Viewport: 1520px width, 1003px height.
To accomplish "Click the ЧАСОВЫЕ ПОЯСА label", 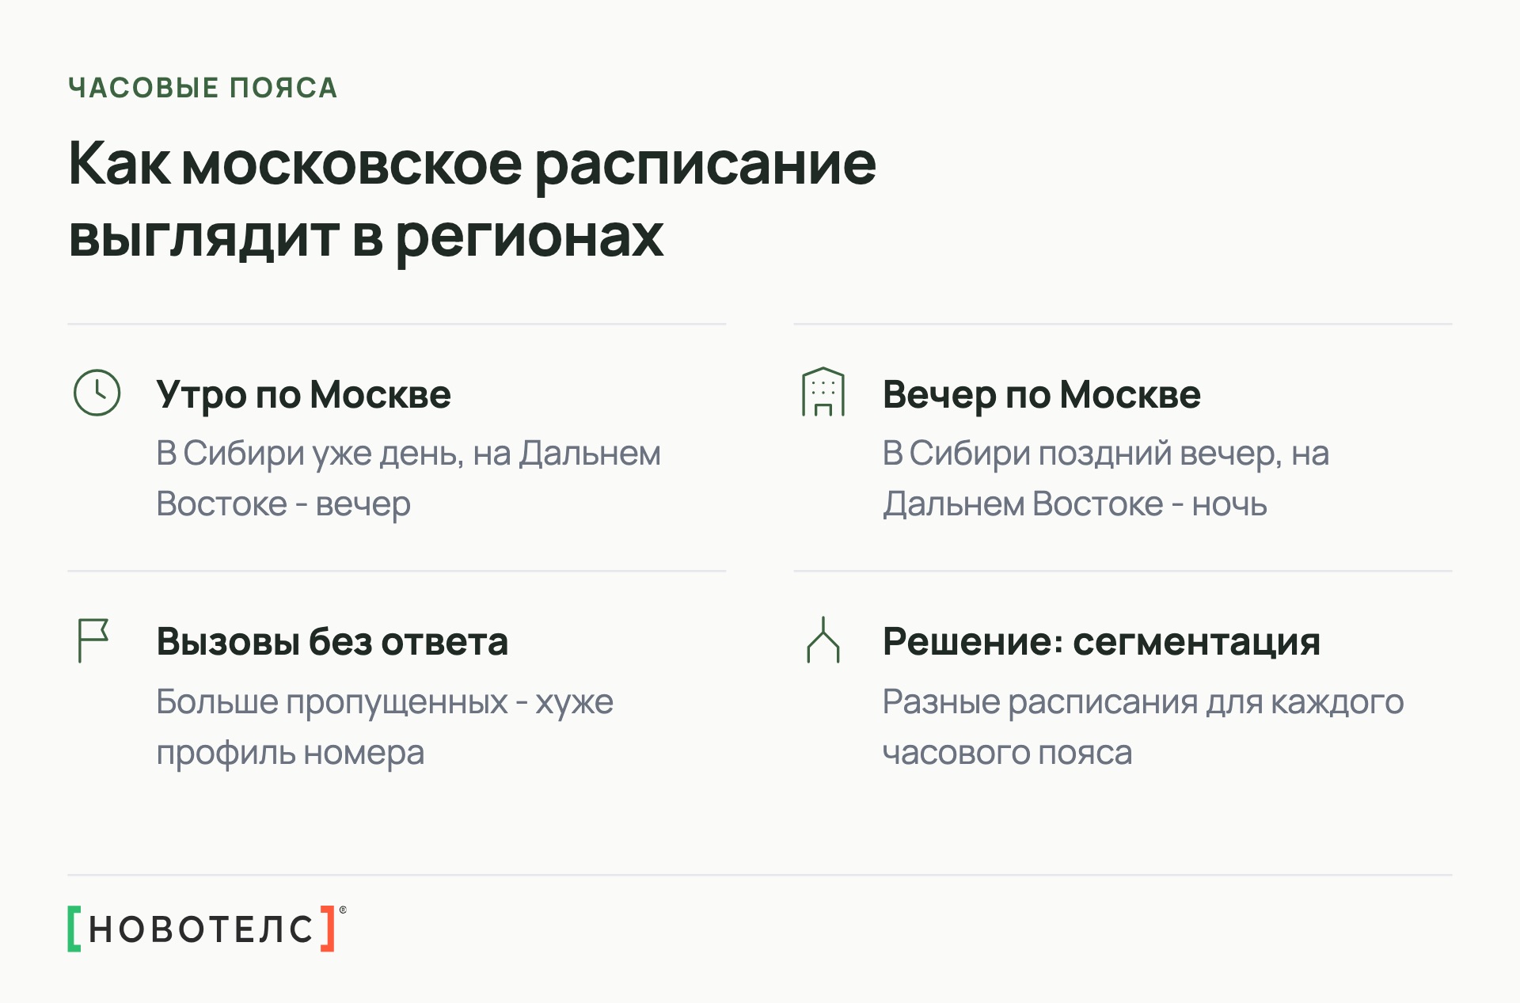I will pyautogui.click(x=203, y=88).
